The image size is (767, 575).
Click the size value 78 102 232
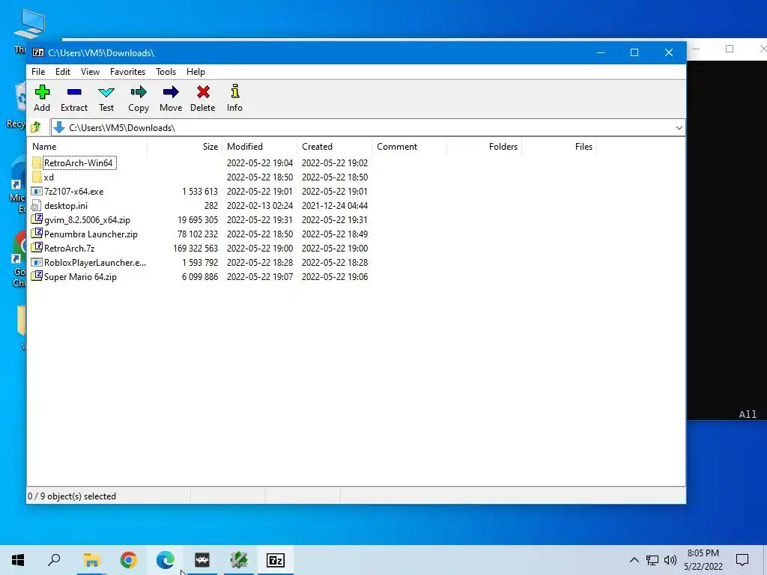tap(198, 234)
